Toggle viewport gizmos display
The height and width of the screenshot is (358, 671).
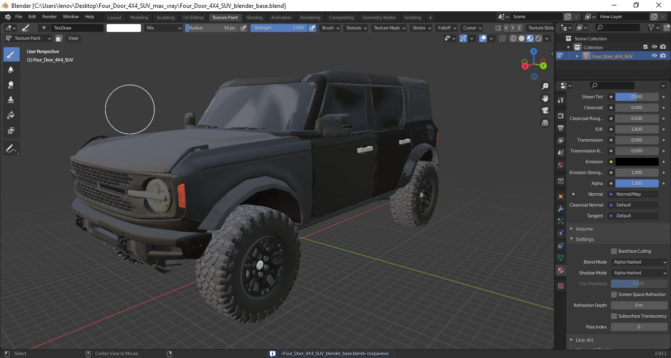tap(463, 38)
